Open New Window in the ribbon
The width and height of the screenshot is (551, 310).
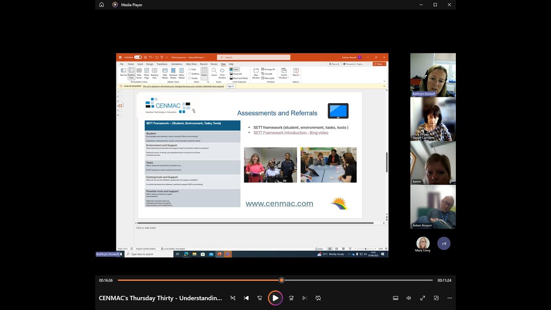click(x=256, y=73)
